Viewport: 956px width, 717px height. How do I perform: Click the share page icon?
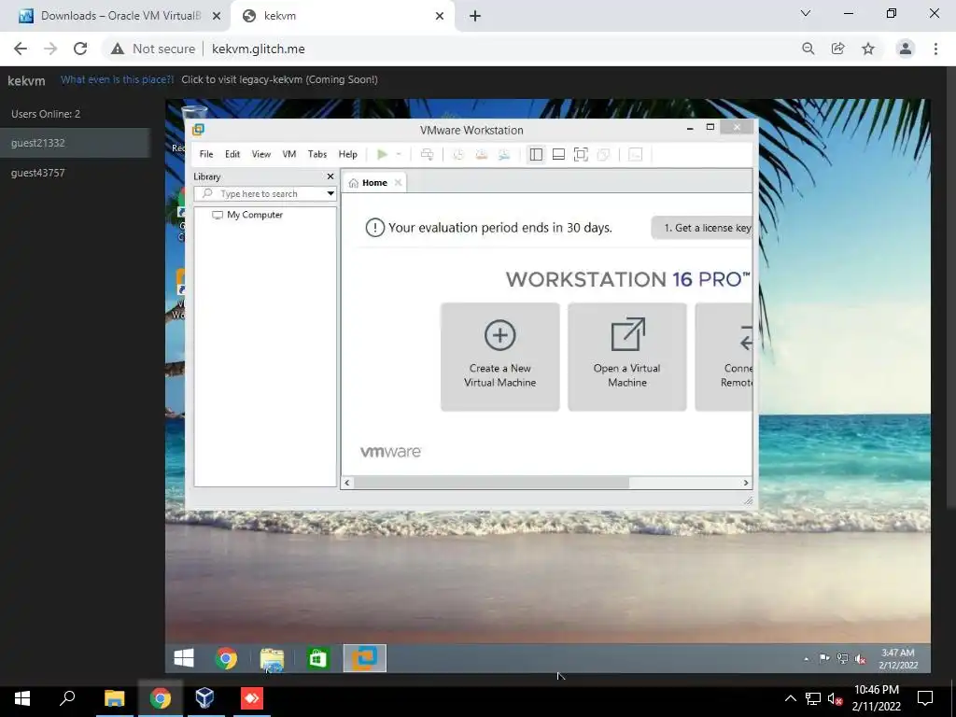pos(838,49)
